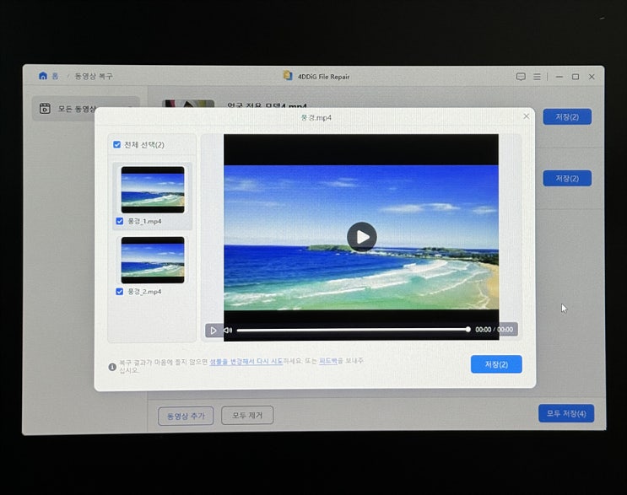Click the large play button on video preview

(361, 237)
